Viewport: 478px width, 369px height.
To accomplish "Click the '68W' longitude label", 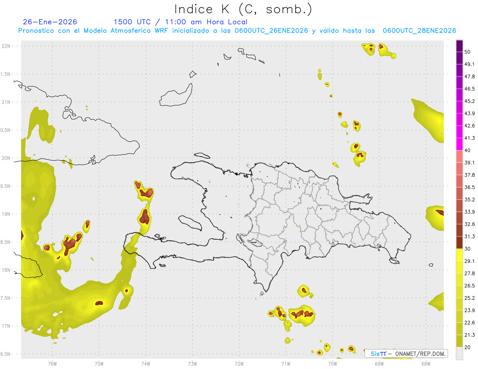I will pos(426,363).
